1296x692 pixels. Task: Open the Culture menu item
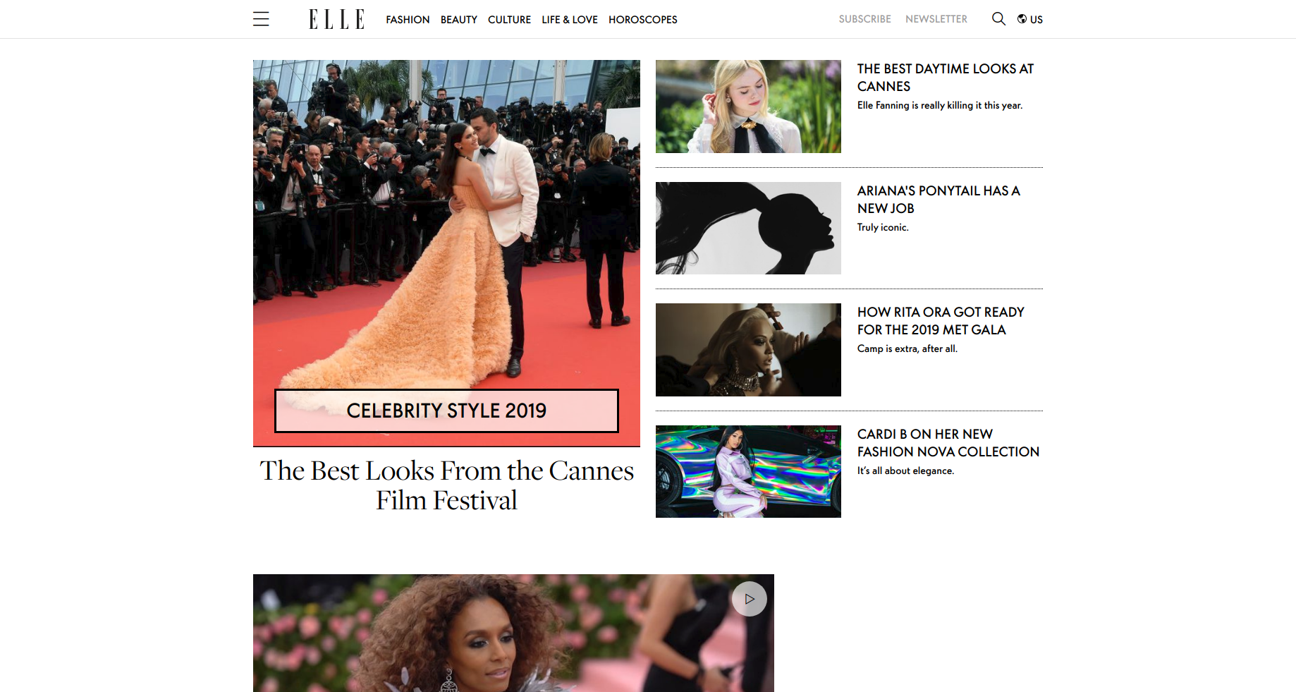(x=509, y=20)
